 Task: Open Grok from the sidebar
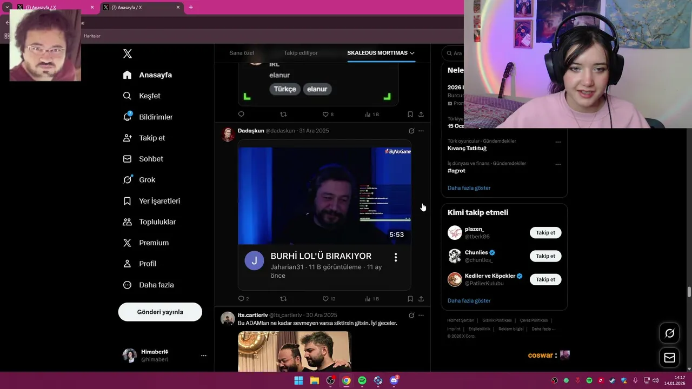139,180
